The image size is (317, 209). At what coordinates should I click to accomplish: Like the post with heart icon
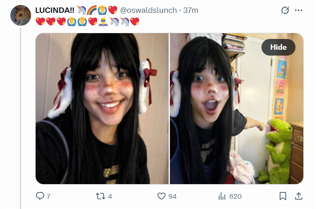pos(161,196)
